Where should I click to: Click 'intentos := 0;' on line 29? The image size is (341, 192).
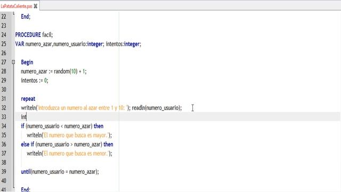[35, 81]
